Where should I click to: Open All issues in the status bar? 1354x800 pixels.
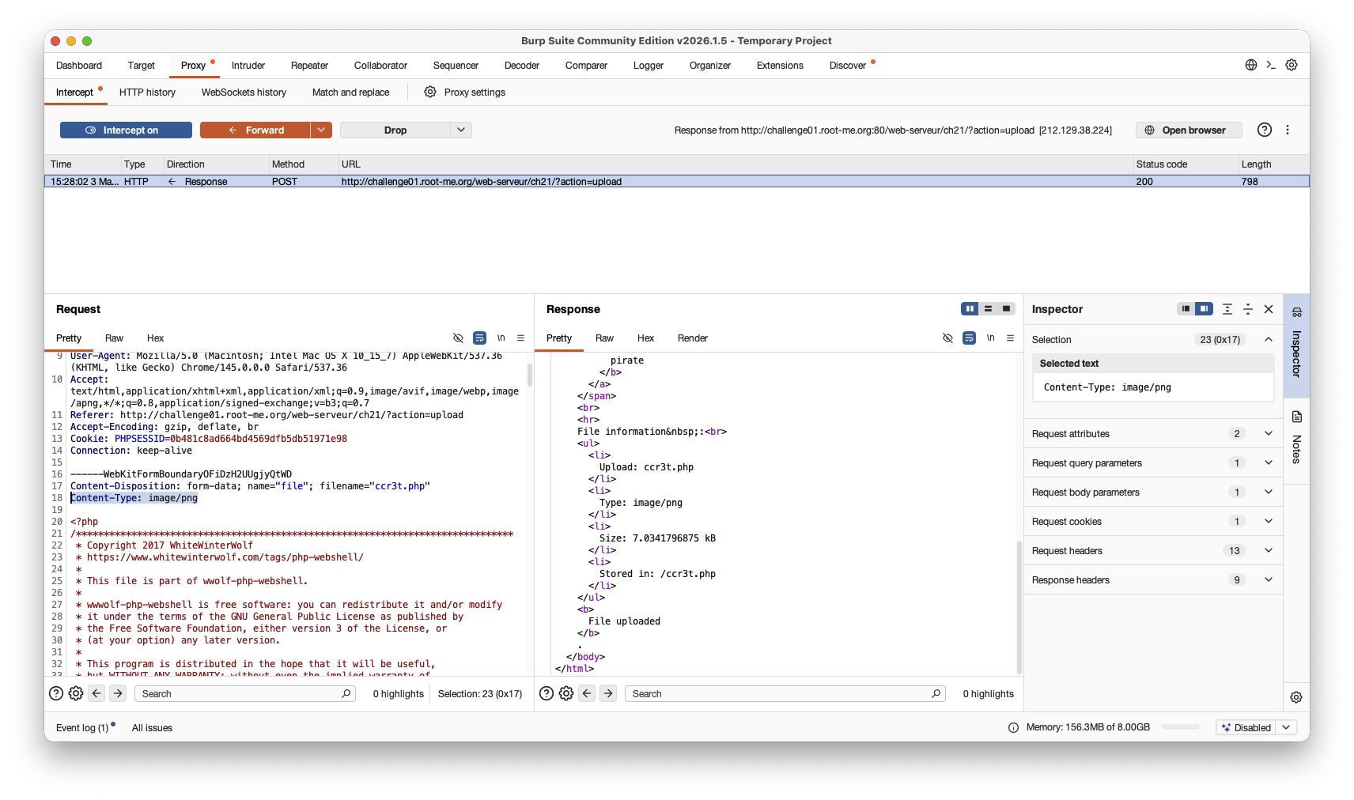(152, 728)
